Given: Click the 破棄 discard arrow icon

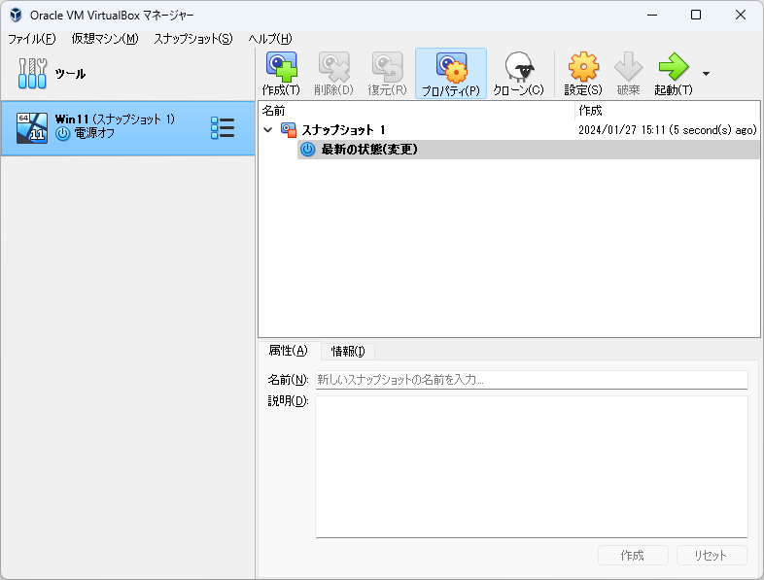Looking at the screenshot, I should pos(628,67).
